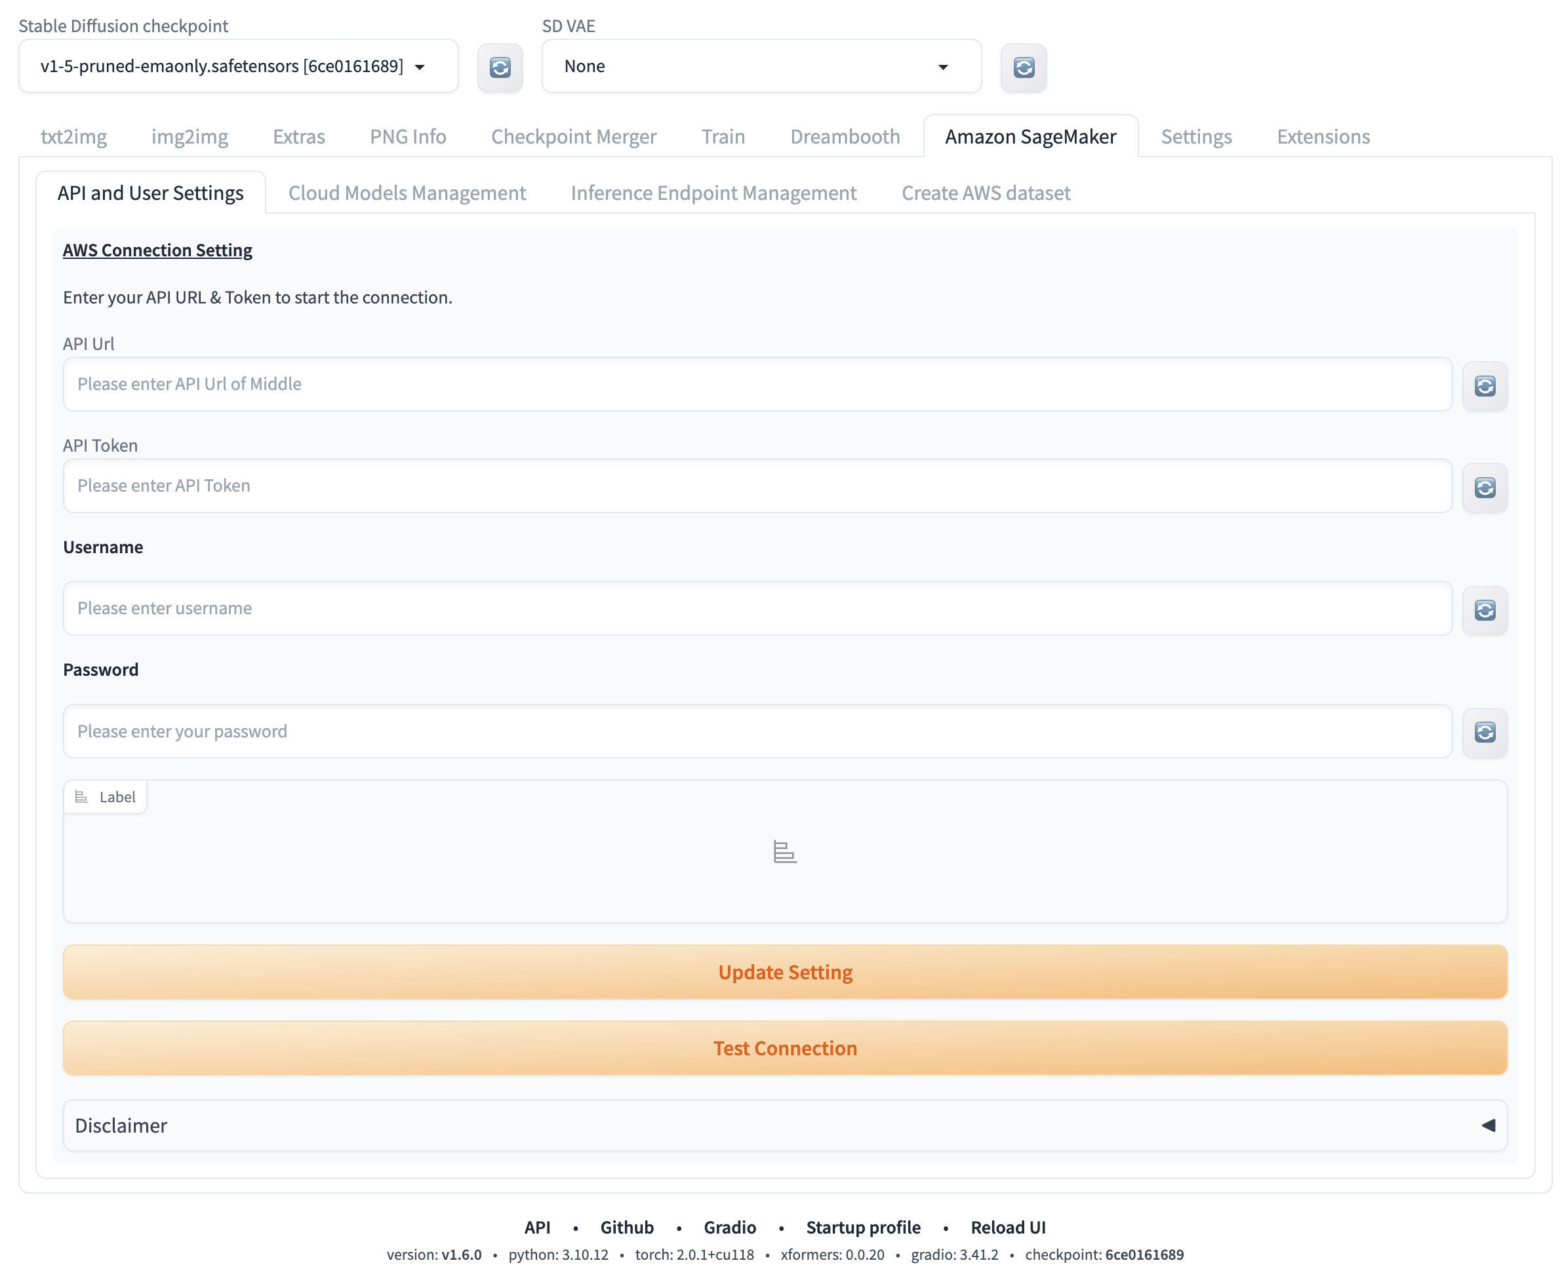Click refresh icon beside Username field
The height and width of the screenshot is (1286, 1562).
pyautogui.click(x=1483, y=609)
